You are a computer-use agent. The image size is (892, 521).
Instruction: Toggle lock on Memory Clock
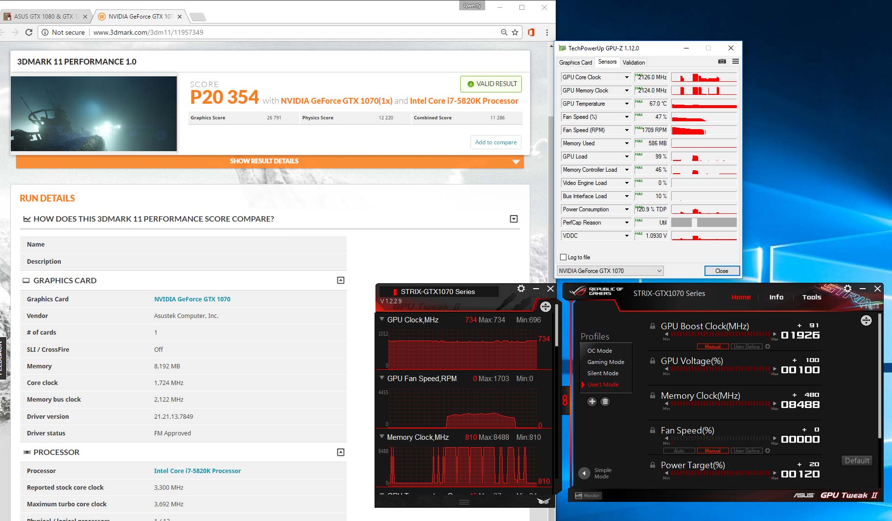click(653, 395)
